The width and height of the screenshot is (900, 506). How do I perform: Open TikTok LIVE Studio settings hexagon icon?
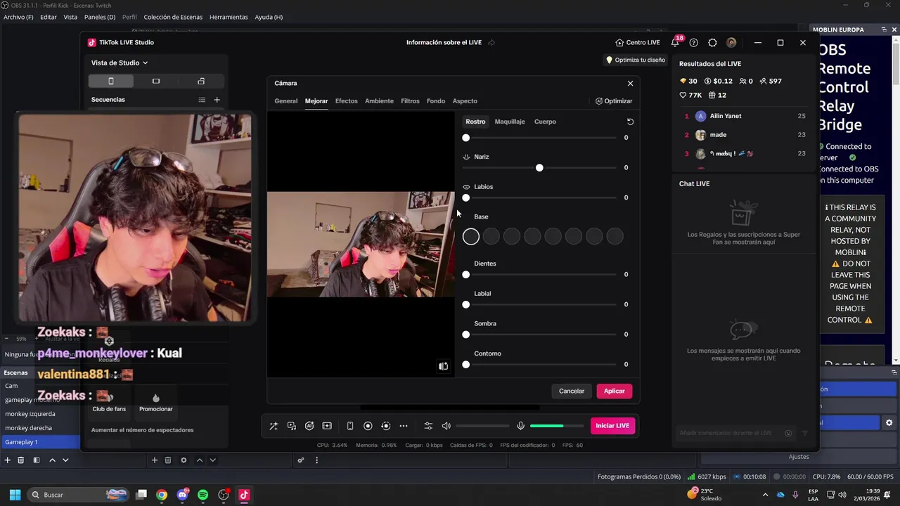coord(712,43)
